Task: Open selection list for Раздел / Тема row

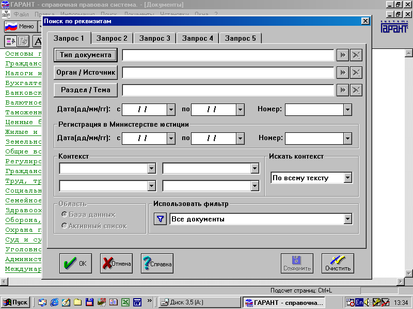Action: (x=343, y=90)
